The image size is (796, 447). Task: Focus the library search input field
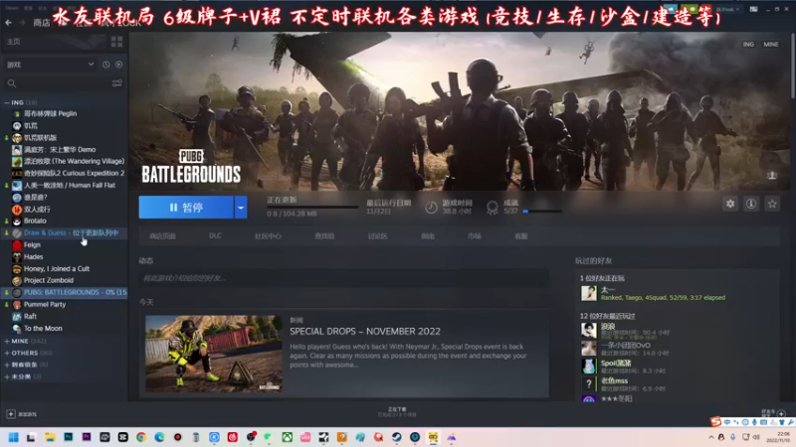point(64,83)
